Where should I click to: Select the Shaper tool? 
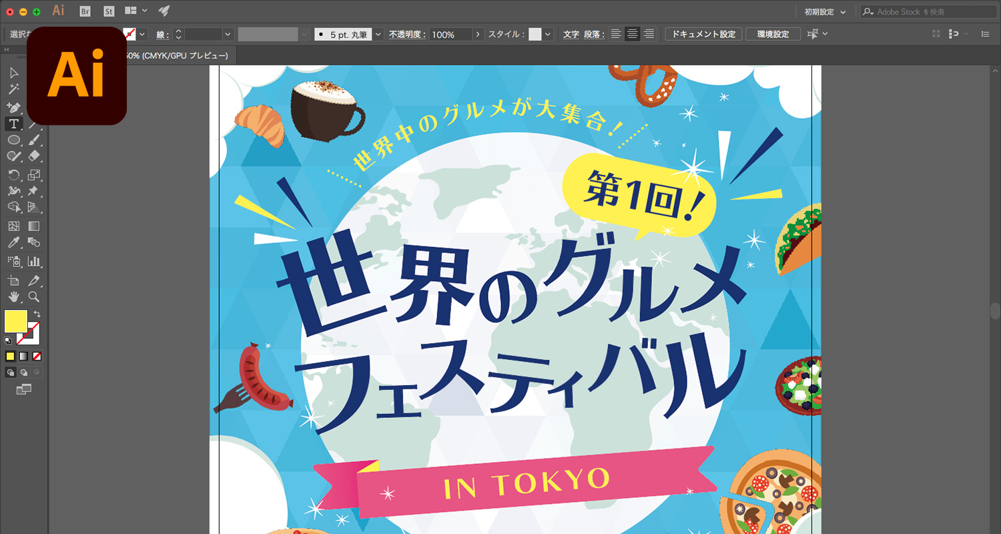click(13, 156)
